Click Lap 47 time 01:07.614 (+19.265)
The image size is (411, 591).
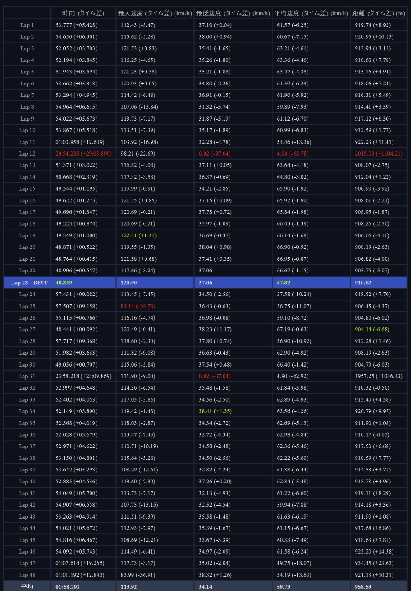coord(80,563)
